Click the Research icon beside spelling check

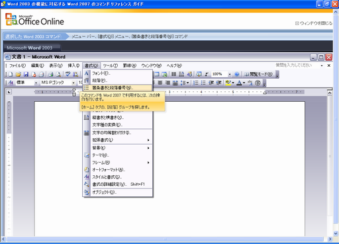pos(75,74)
